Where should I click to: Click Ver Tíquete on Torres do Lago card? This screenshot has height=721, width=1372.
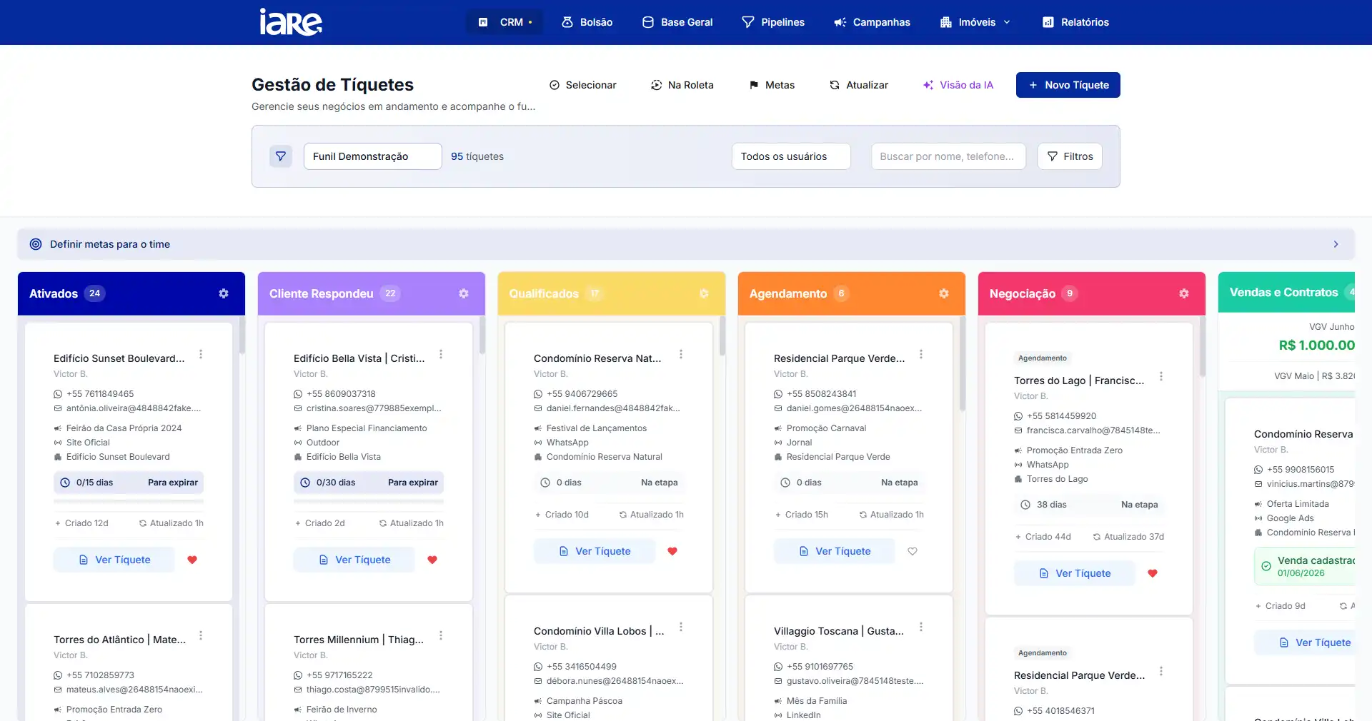pos(1075,573)
